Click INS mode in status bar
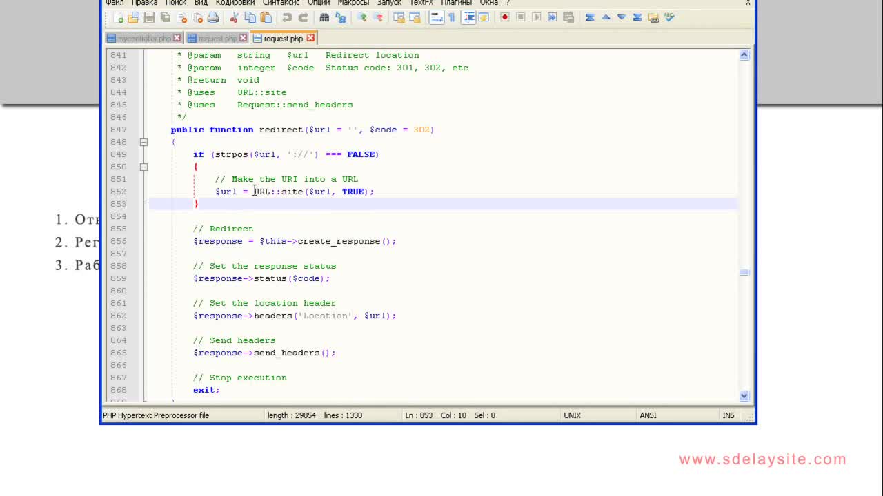 tap(728, 415)
